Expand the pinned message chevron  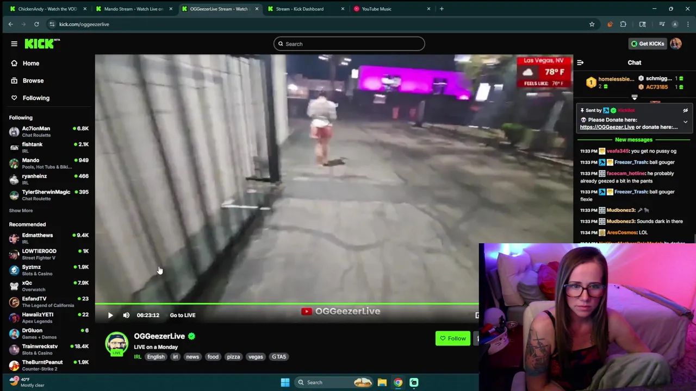click(685, 122)
